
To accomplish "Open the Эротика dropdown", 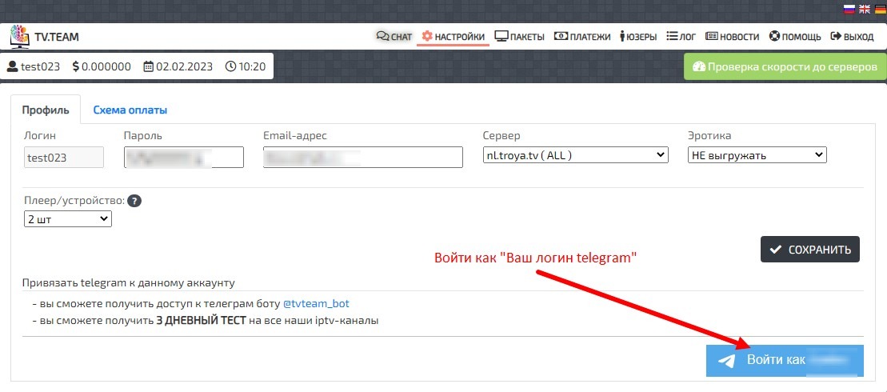I will [x=757, y=155].
